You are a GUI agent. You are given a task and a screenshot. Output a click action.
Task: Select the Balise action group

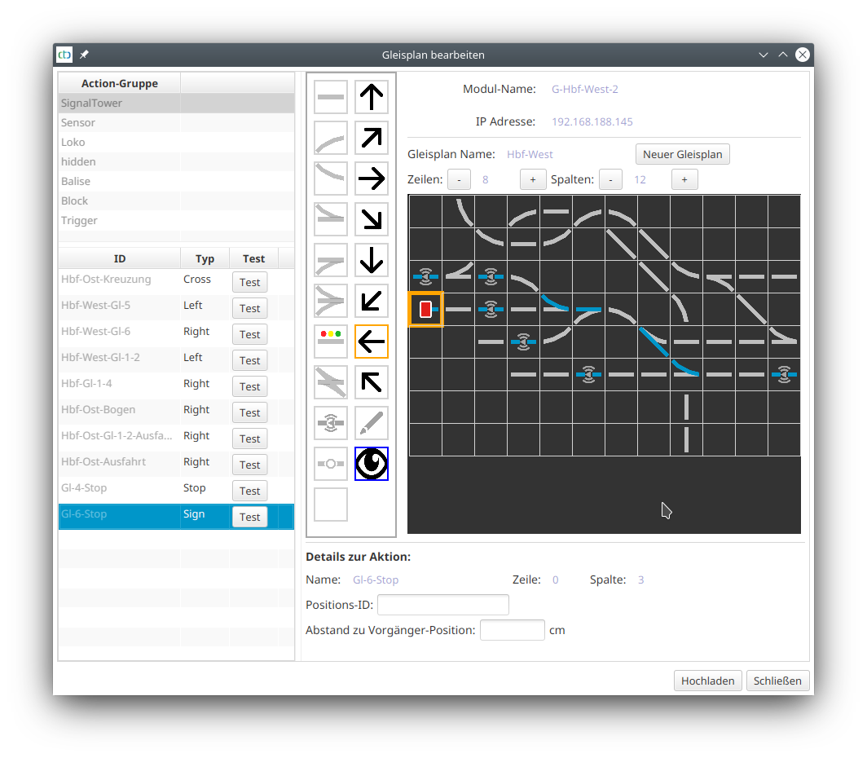pyautogui.click(x=76, y=182)
